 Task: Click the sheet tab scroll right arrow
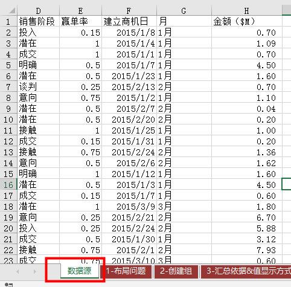pos(35,271)
